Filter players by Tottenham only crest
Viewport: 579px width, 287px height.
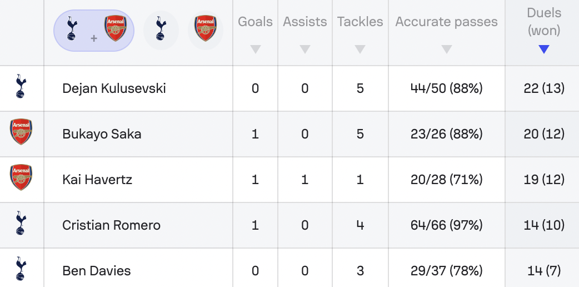[x=161, y=31]
